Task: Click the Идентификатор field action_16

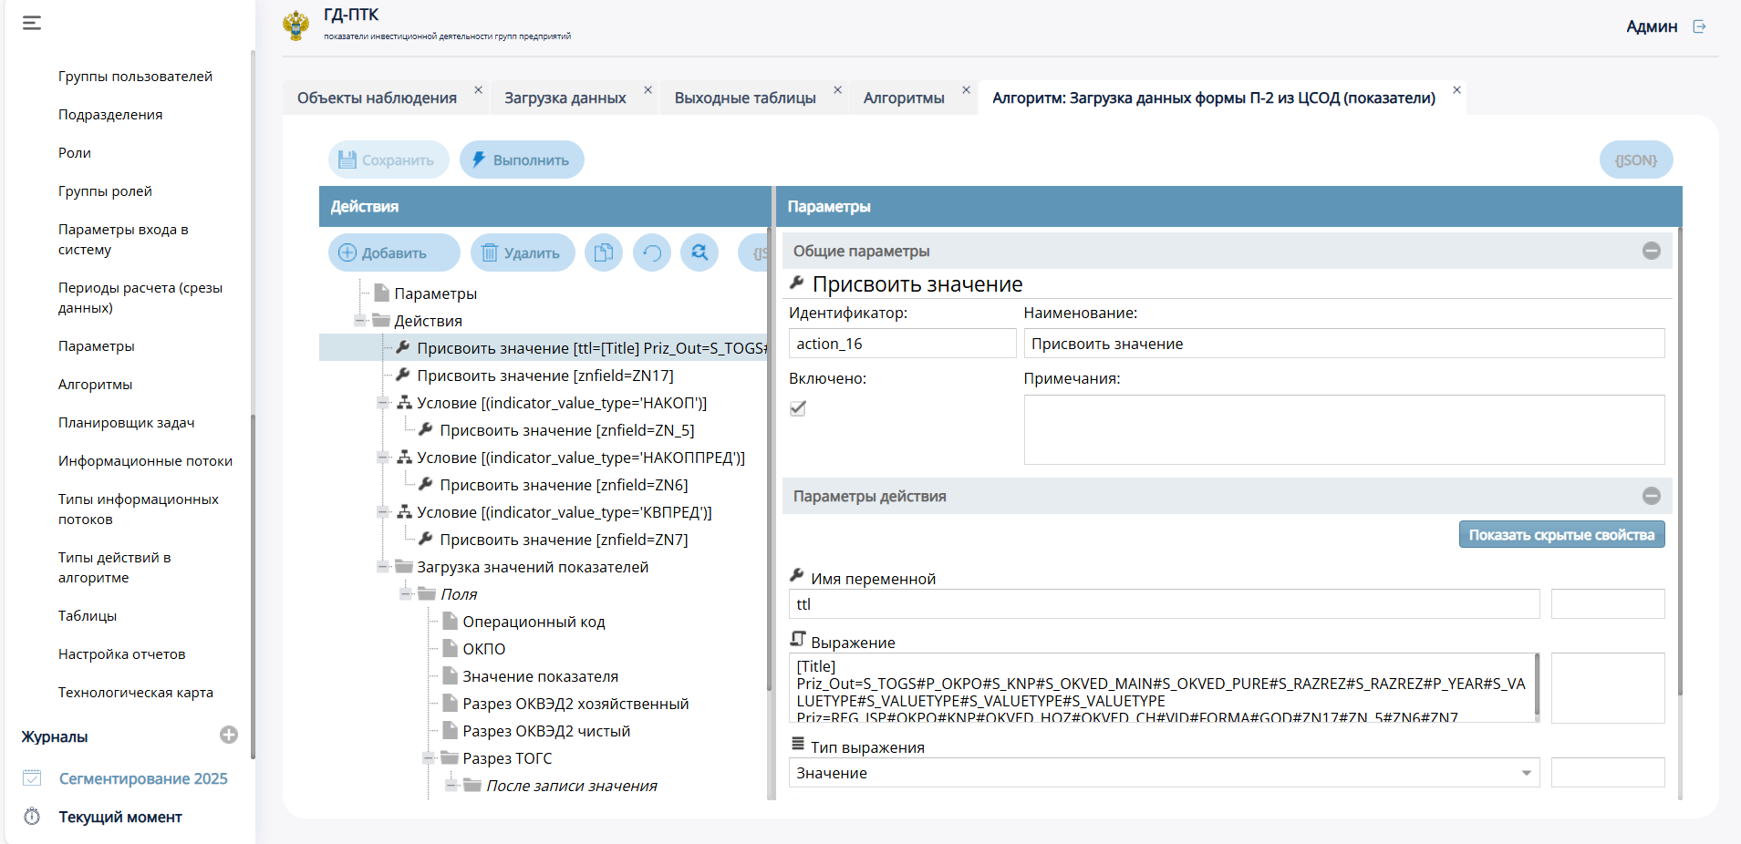Action: tap(902, 344)
